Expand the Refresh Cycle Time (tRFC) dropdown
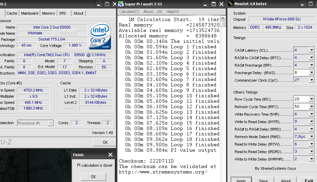 tap(312, 106)
